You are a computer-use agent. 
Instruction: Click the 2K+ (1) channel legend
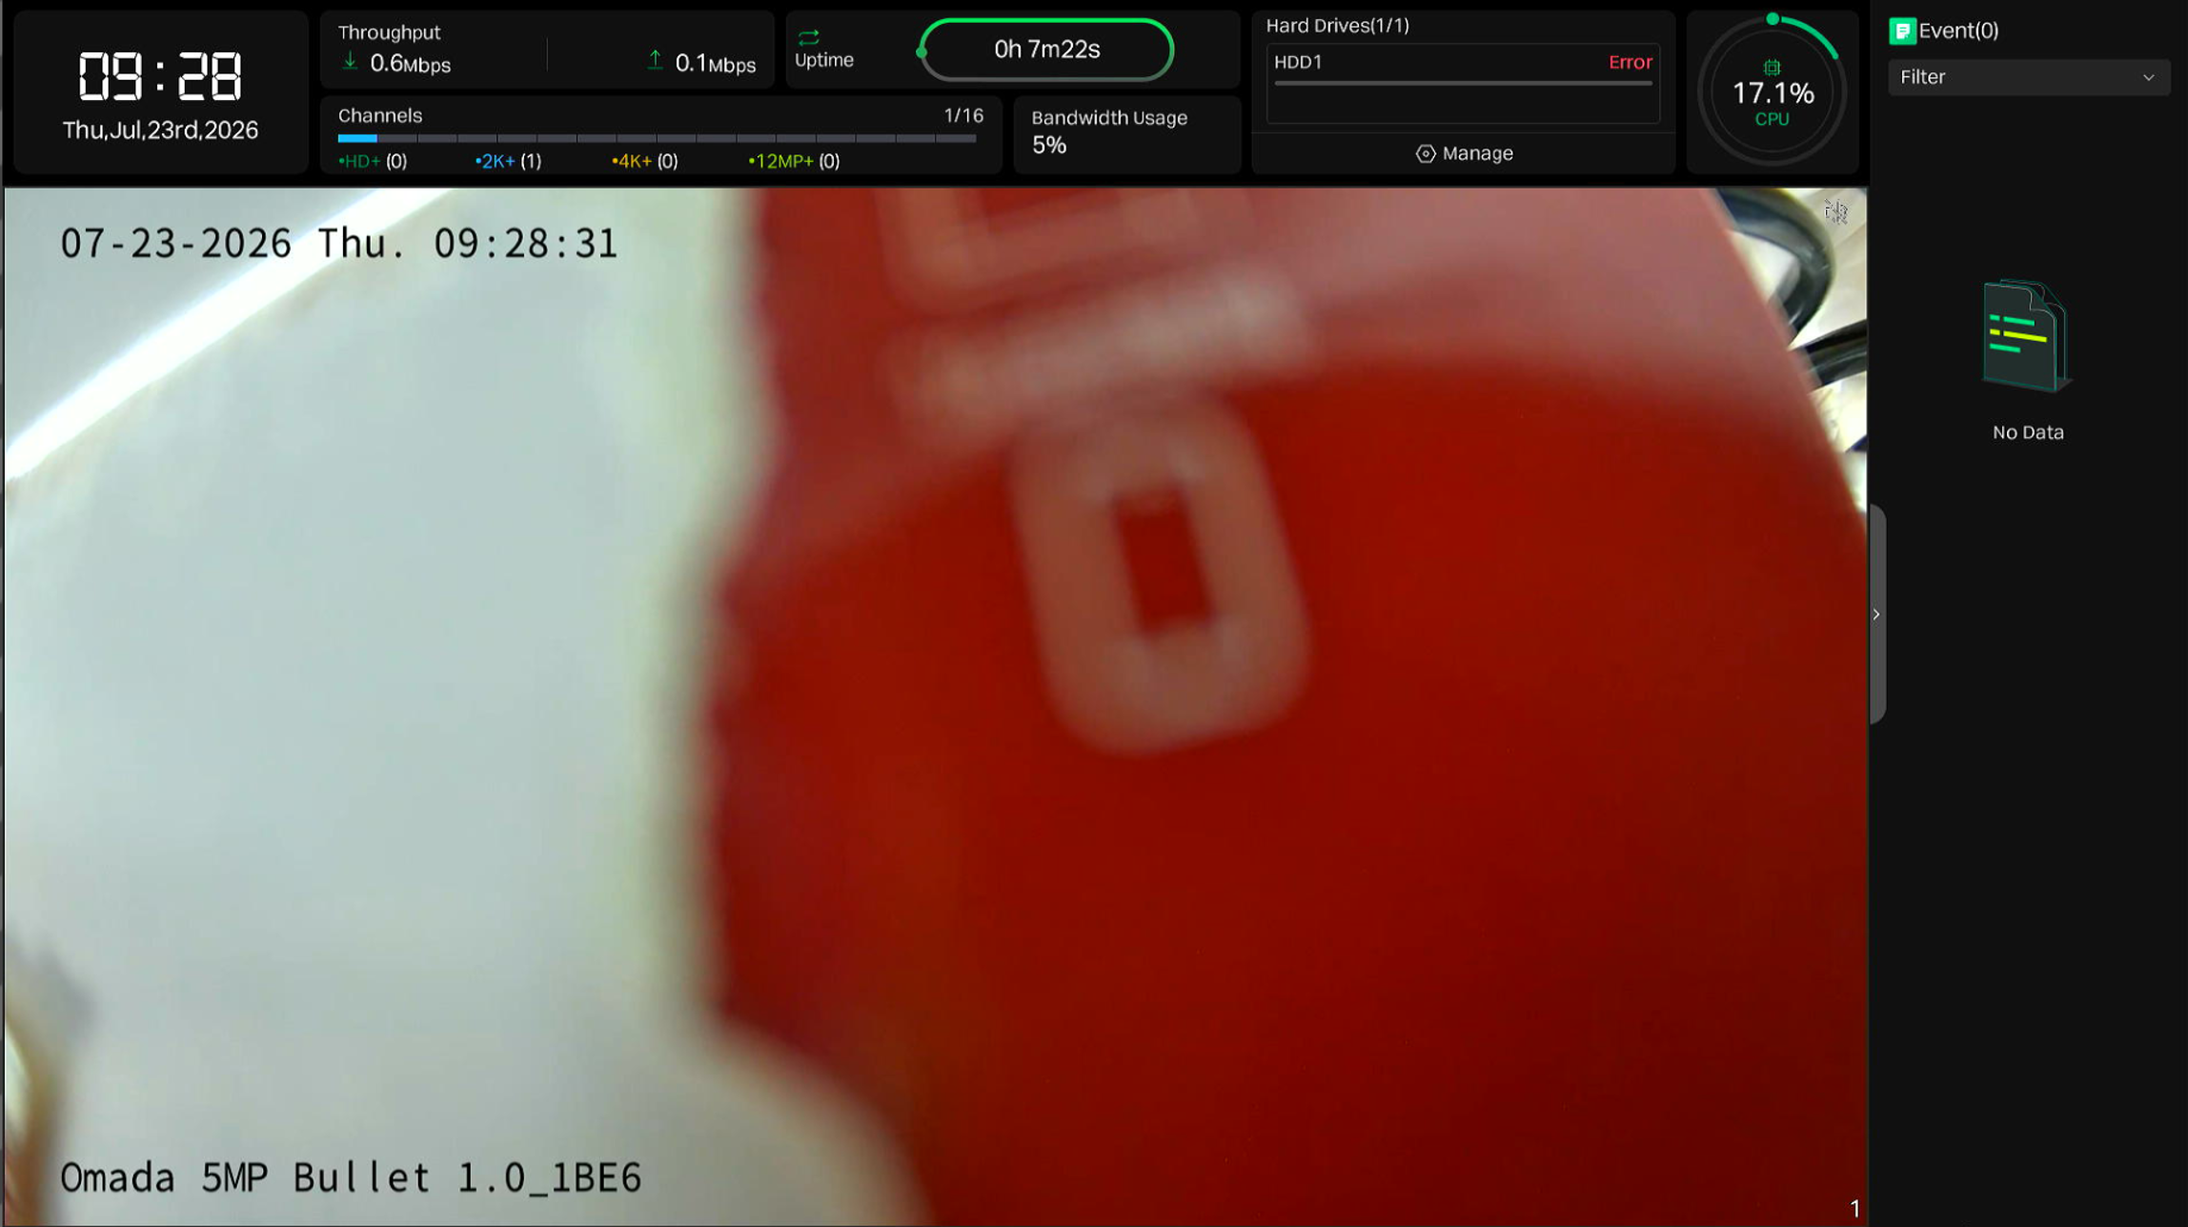point(508,161)
